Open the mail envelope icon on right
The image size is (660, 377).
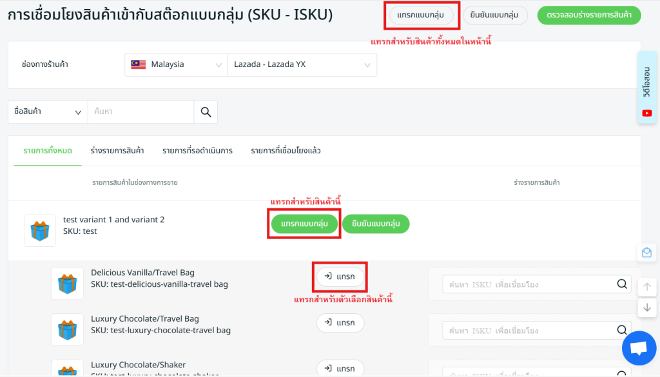pos(646,253)
